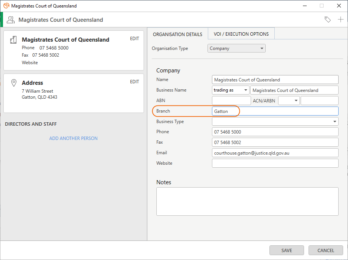Click the people icon beside the title
This screenshot has height=260, width=348.
pyautogui.click(x=11, y=20)
